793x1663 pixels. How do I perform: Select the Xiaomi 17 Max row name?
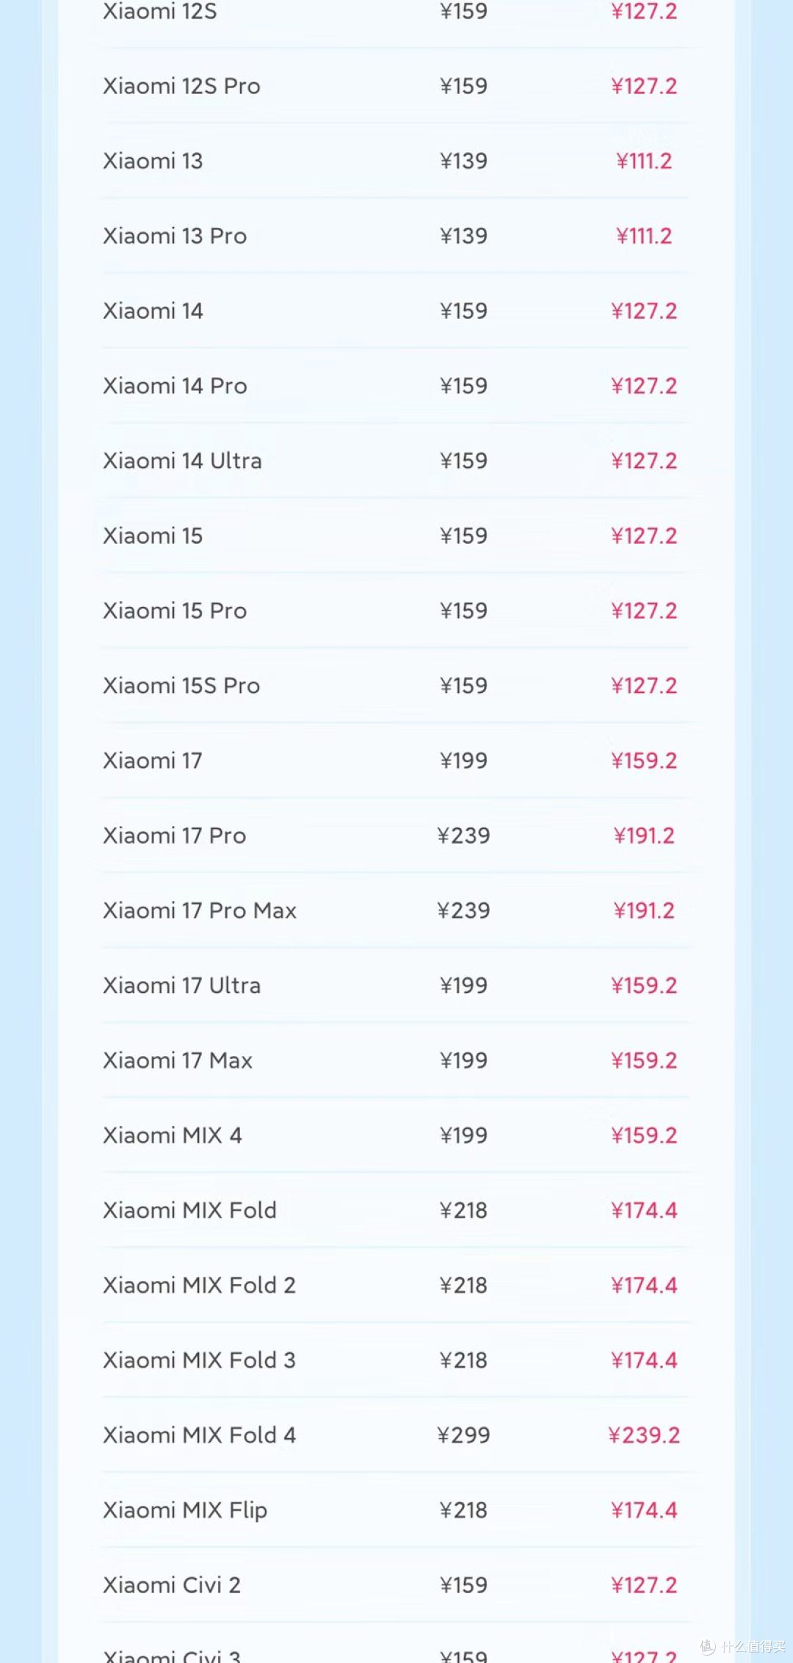click(x=178, y=1060)
